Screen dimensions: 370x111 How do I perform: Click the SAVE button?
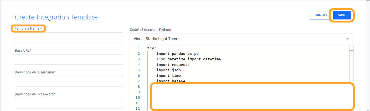coord(342,15)
